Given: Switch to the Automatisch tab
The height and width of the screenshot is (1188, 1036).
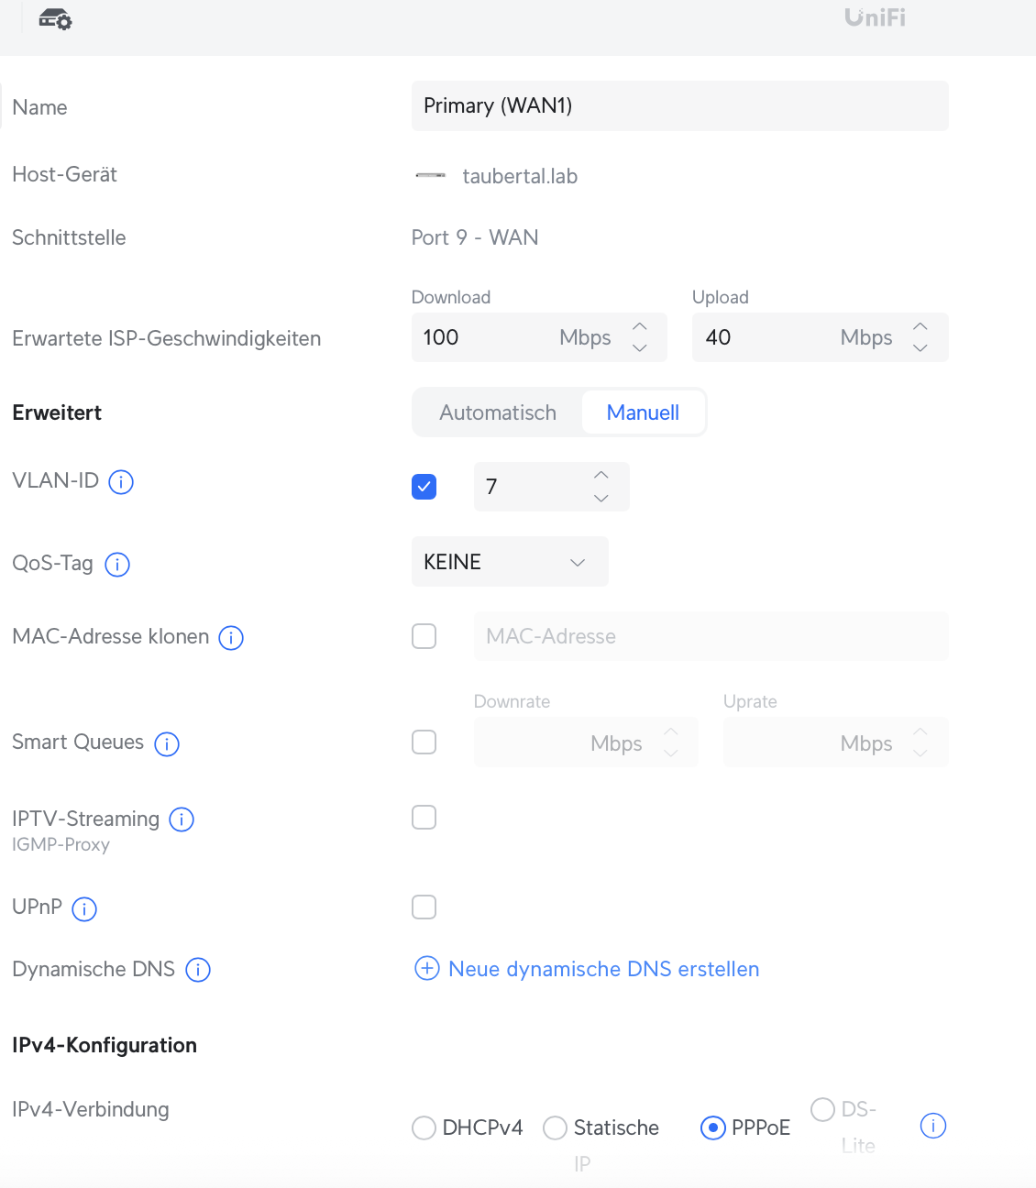Looking at the screenshot, I should [x=498, y=412].
